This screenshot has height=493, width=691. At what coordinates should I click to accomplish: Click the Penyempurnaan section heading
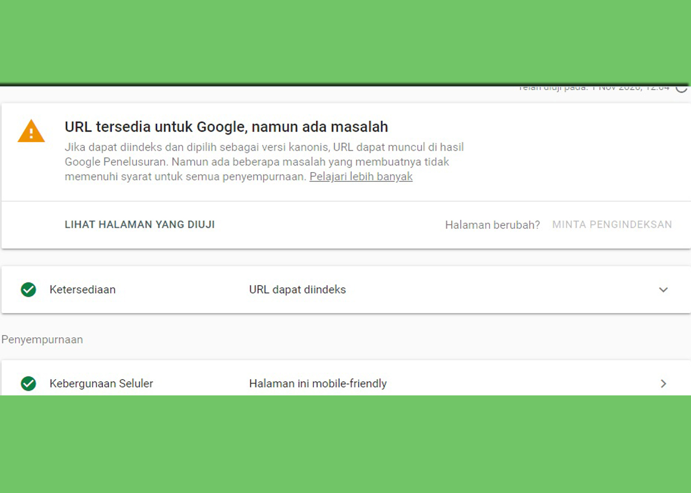(42, 339)
